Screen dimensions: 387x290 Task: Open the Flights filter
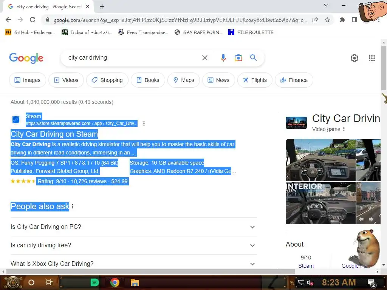pos(255,80)
